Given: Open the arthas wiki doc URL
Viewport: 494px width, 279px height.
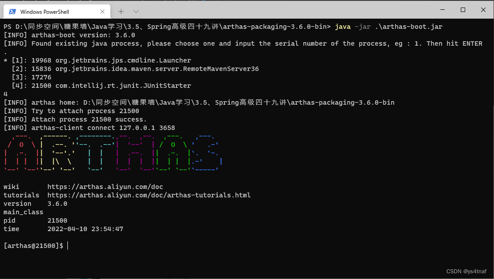Looking at the screenshot, I should coord(105,187).
